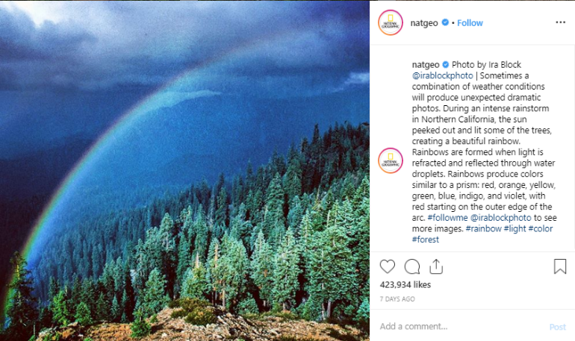Share the post with the share icon
The height and width of the screenshot is (341, 575).
436,266
